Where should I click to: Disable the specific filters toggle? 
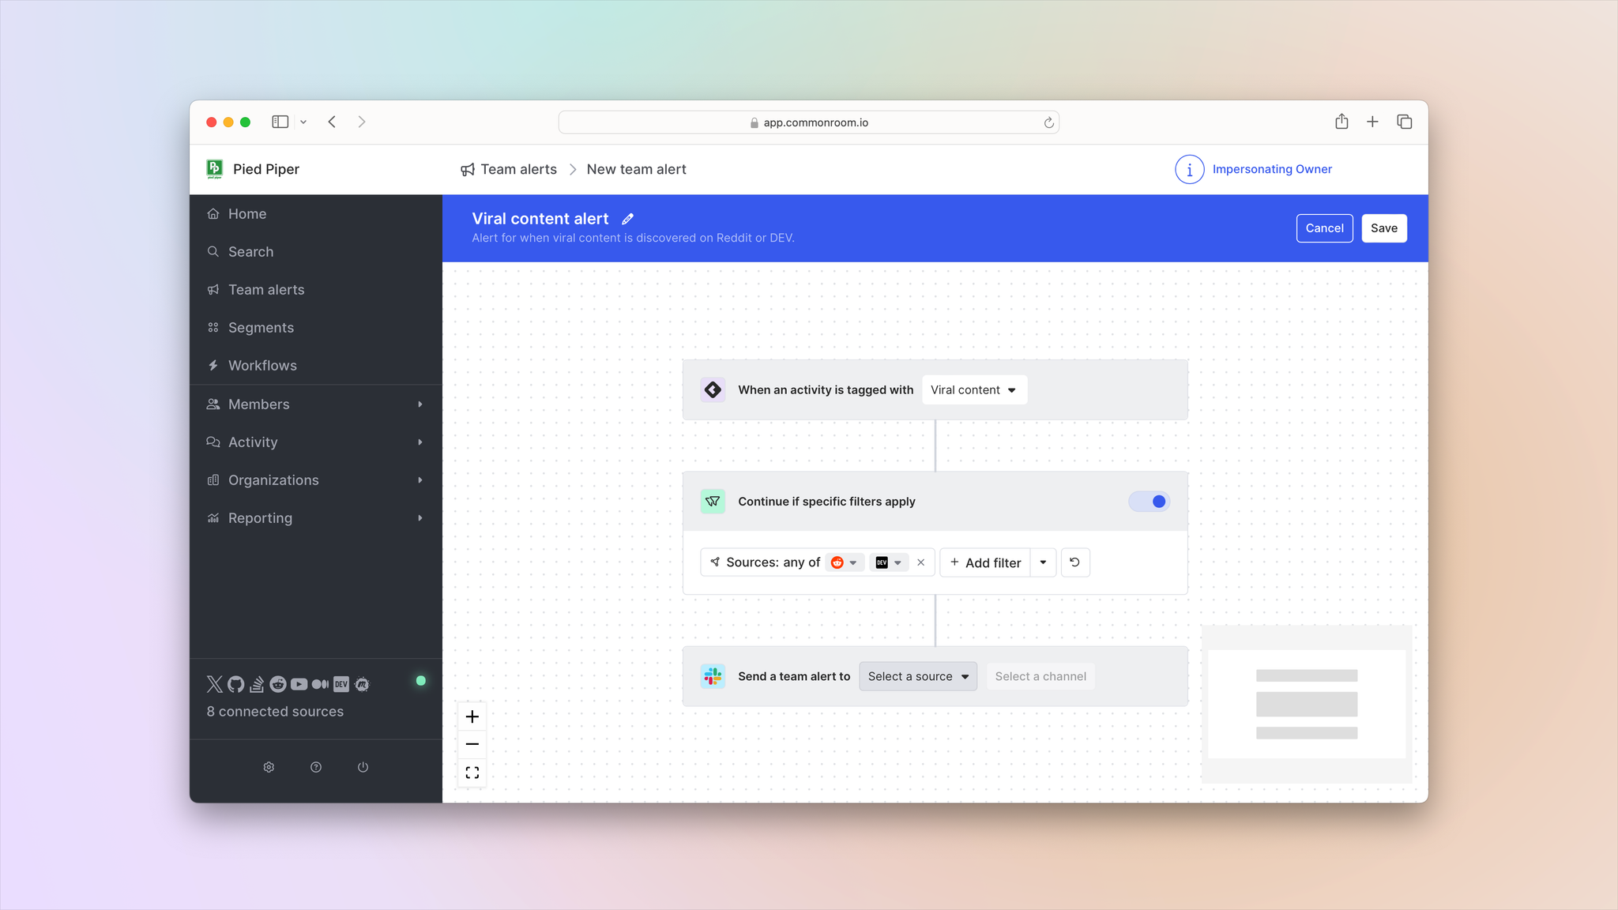pyautogui.click(x=1149, y=502)
